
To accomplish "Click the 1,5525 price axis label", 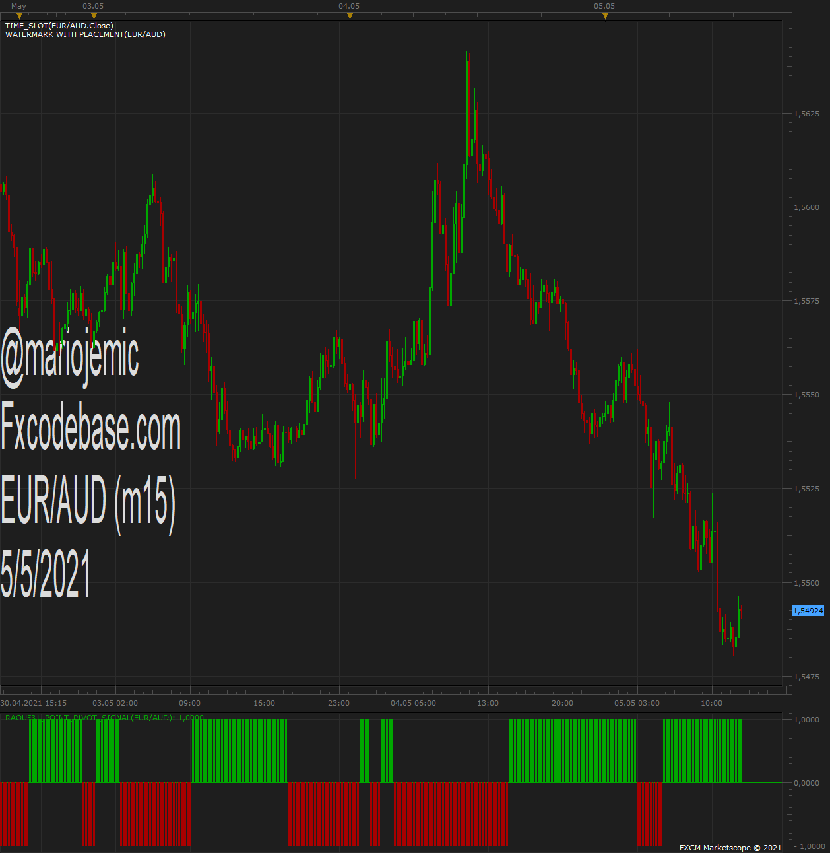I will tap(806, 489).
